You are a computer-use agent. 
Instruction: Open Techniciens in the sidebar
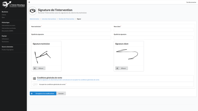5,42
